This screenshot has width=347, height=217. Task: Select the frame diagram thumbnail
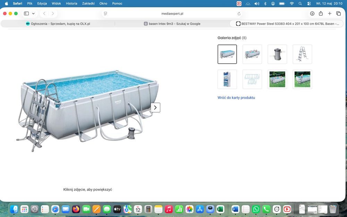point(252,79)
